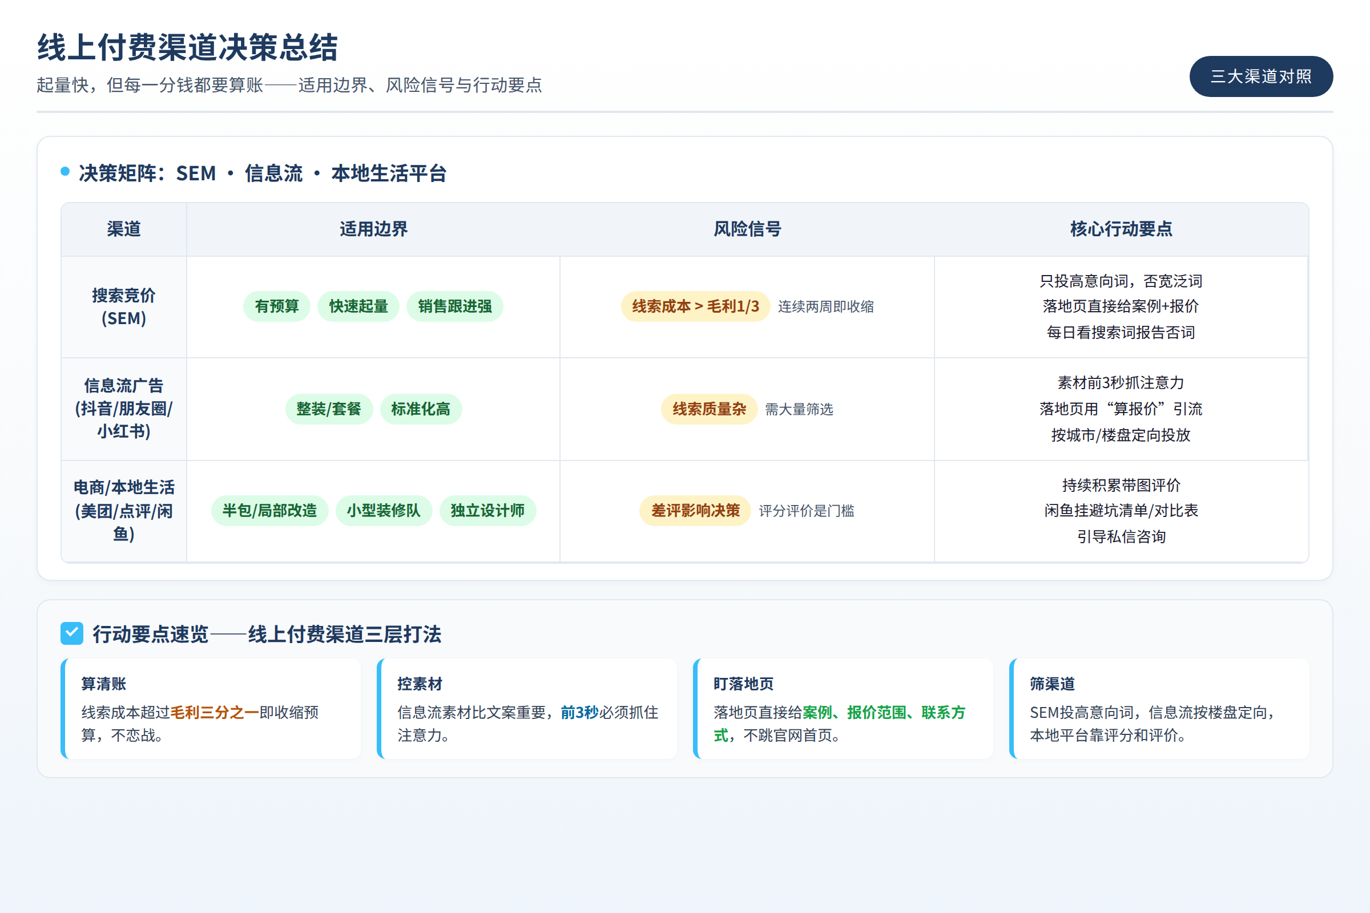Viewport: 1370px width, 913px height.
Task: Click the 线上付费渠道决策总结 page title
Action: pos(188,47)
